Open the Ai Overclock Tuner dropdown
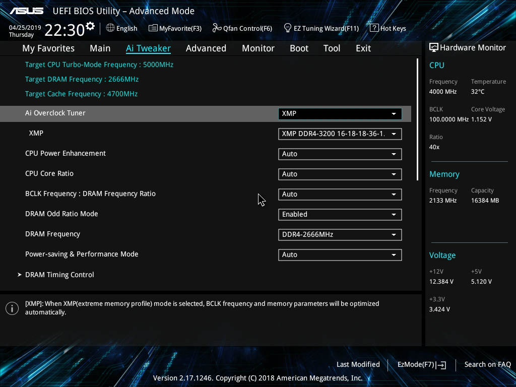Screen dimensions: 516x387 click(340, 114)
